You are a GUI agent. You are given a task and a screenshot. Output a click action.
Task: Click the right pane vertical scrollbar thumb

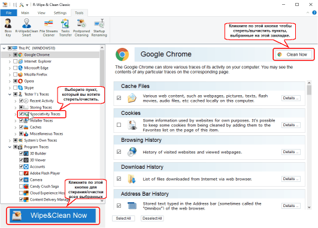tap(309, 90)
